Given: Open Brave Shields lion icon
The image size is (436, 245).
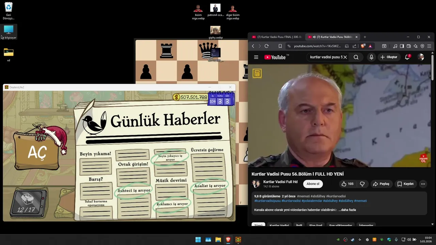Looking at the screenshot, I should coord(363,46).
